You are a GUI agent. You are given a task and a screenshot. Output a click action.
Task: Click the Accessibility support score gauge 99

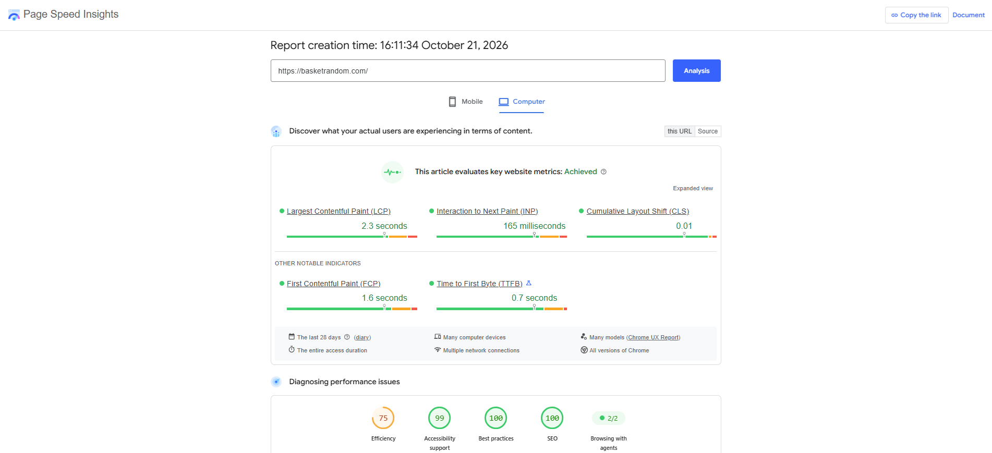pyautogui.click(x=440, y=418)
